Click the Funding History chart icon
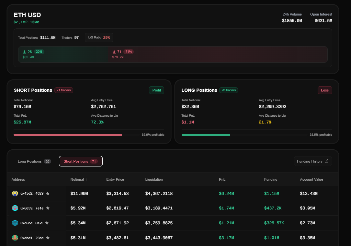The image size is (351, 246). [326, 161]
